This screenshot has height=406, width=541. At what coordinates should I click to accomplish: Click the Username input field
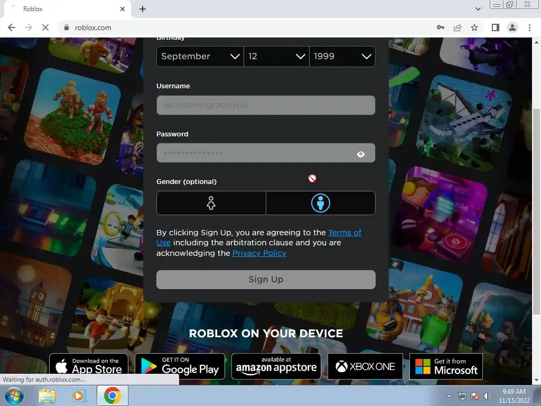coord(266,105)
